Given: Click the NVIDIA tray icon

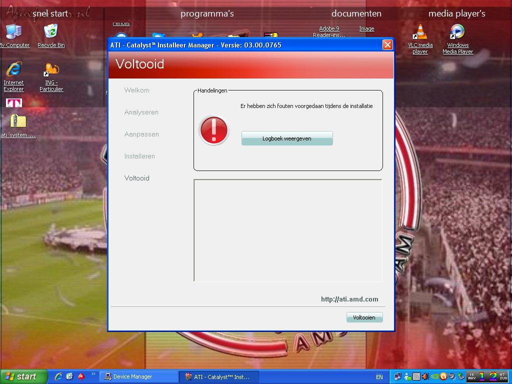Looking at the screenshot, I should (x=434, y=376).
